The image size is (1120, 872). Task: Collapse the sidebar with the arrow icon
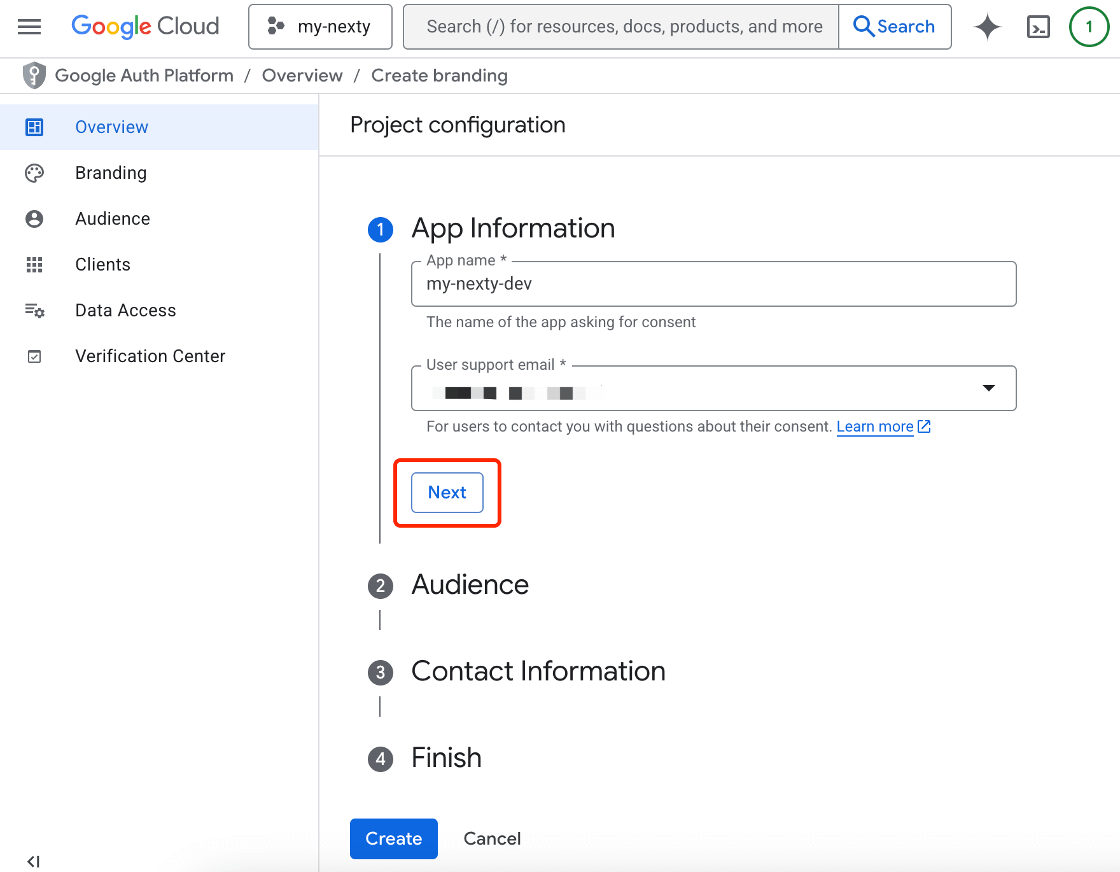[34, 861]
